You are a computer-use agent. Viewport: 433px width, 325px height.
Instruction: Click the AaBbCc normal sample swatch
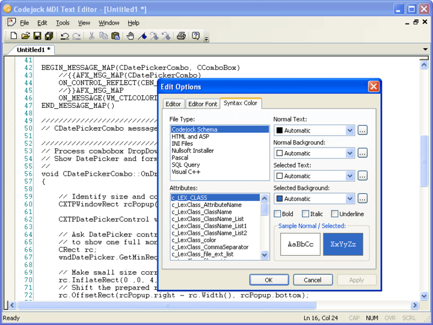300,244
